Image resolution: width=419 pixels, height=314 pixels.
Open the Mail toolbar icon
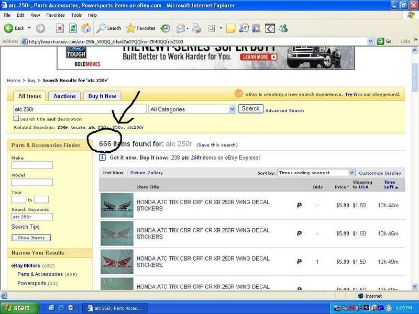182,28
